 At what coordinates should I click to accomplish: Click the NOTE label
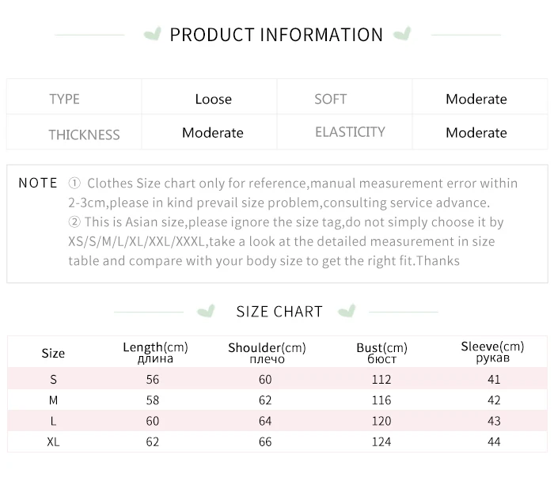[x=38, y=183]
